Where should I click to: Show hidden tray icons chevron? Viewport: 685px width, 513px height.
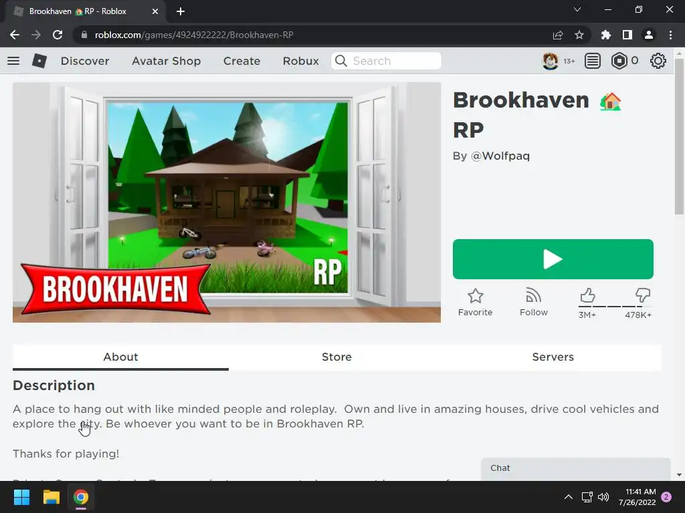point(569,497)
